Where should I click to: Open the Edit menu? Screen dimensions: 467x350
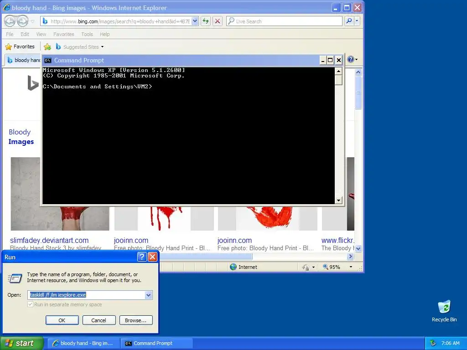click(x=25, y=34)
